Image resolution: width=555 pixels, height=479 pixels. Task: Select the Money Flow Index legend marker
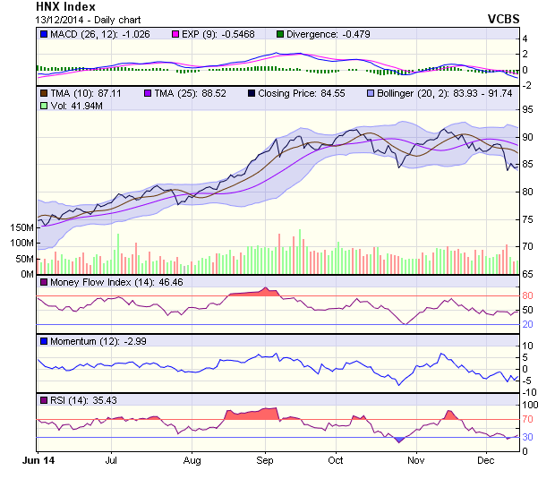(44, 283)
